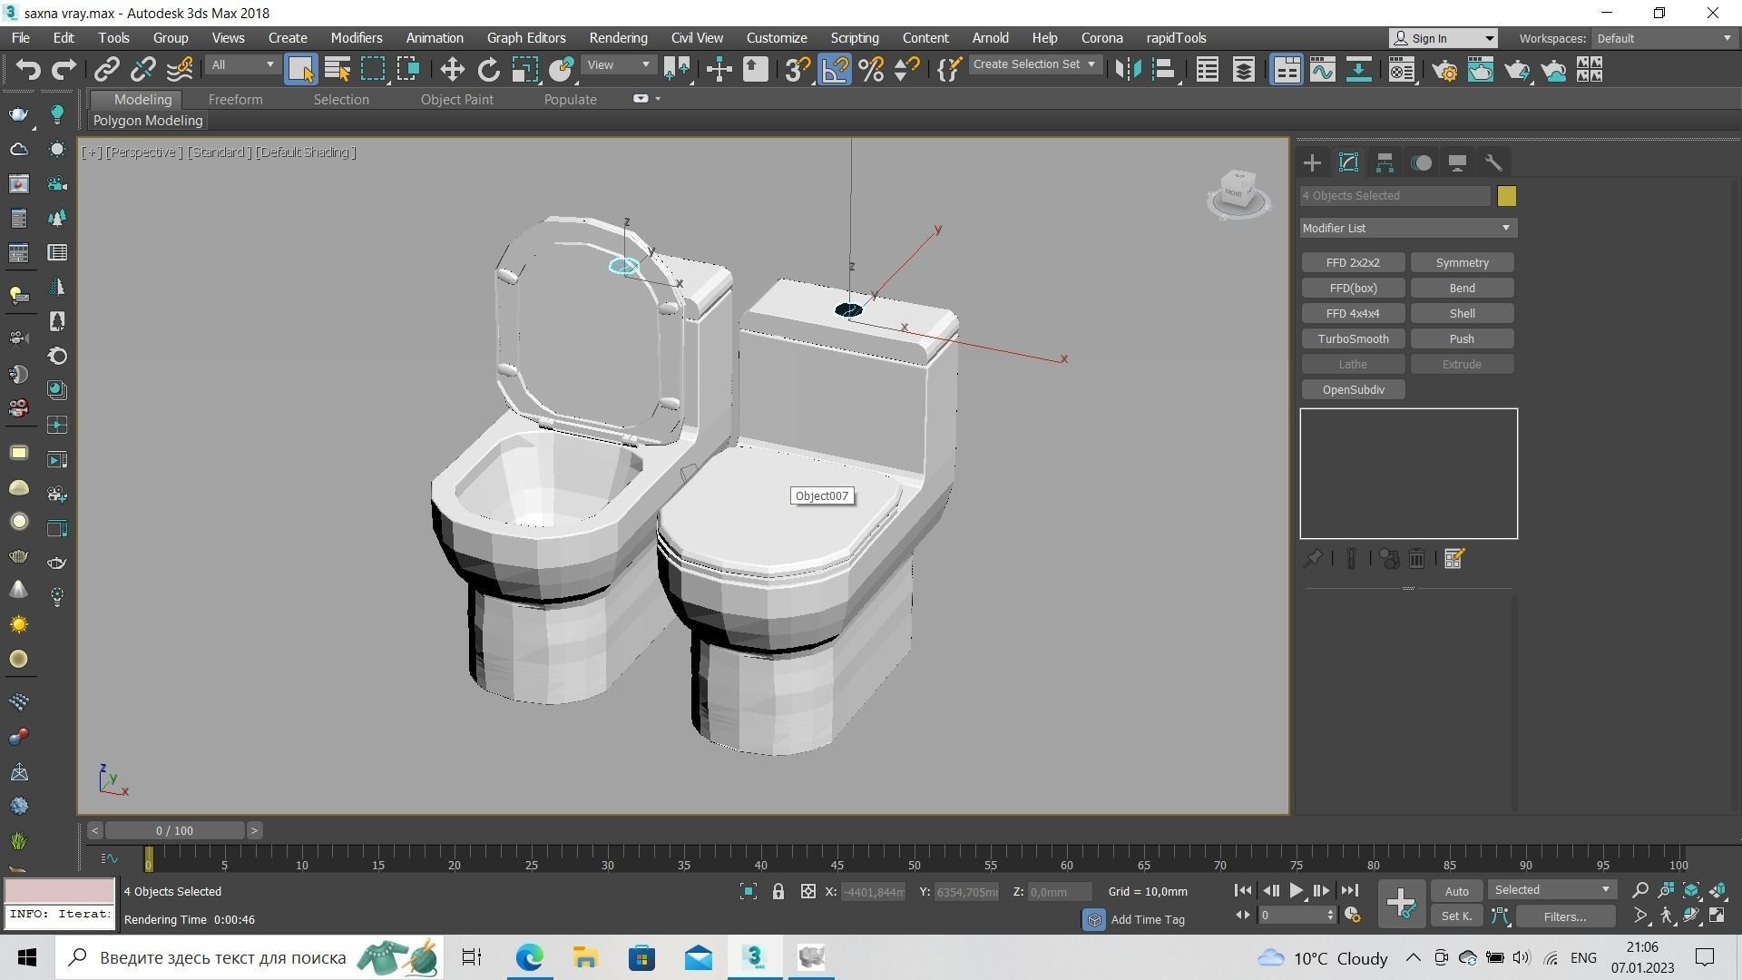
Task: Click the Go to End button
Action: pyautogui.click(x=1349, y=891)
